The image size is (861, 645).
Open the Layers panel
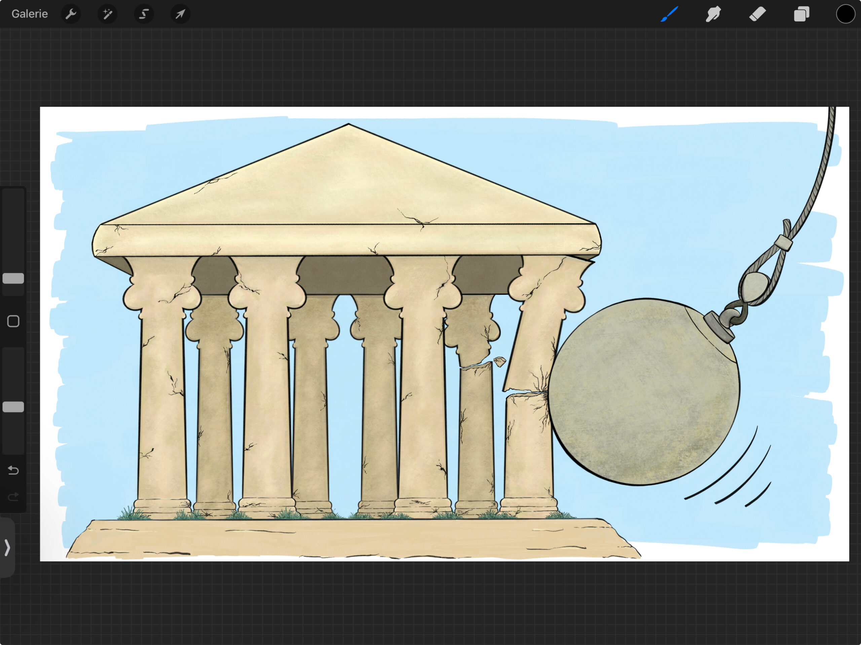(801, 14)
